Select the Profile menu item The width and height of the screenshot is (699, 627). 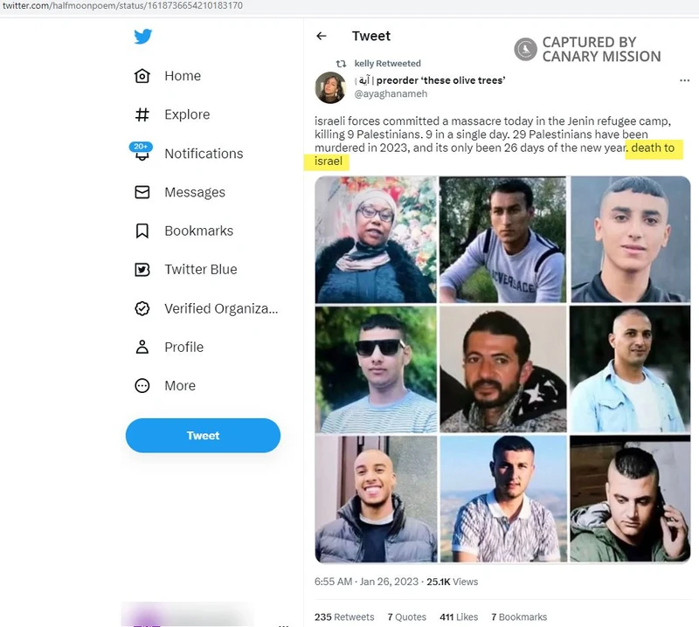169,347
